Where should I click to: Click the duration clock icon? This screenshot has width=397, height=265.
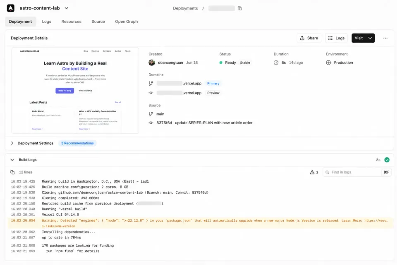[276, 63]
